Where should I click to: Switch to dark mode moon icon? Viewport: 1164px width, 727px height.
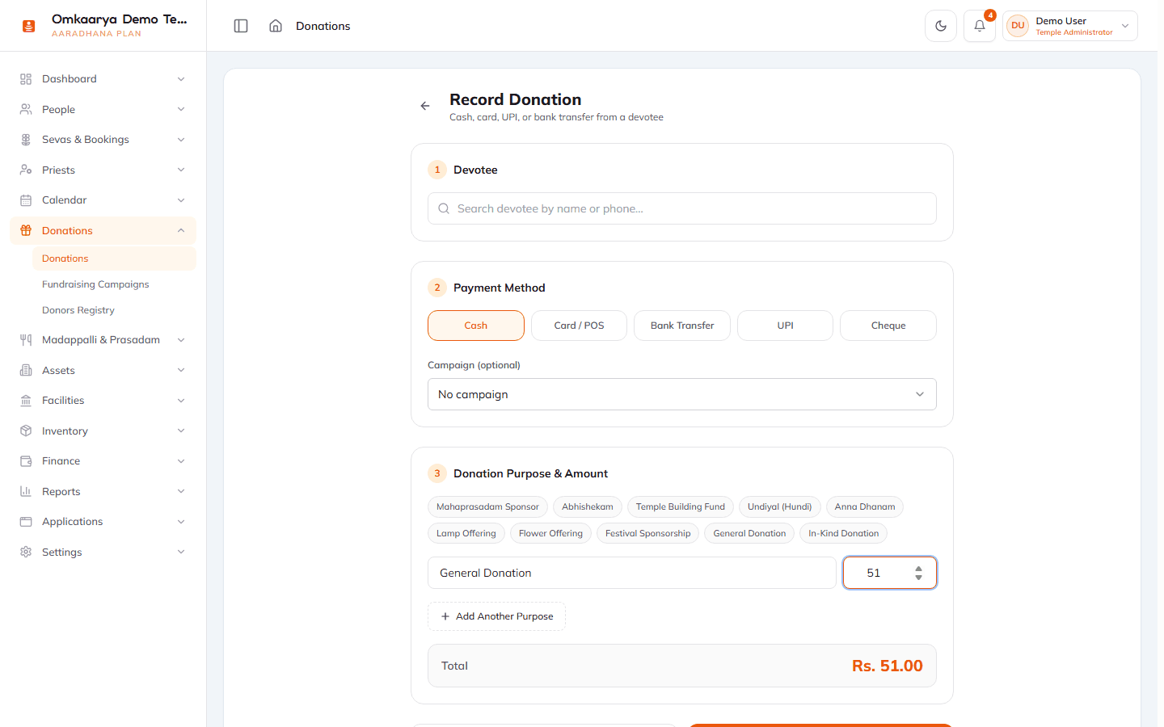941,26
